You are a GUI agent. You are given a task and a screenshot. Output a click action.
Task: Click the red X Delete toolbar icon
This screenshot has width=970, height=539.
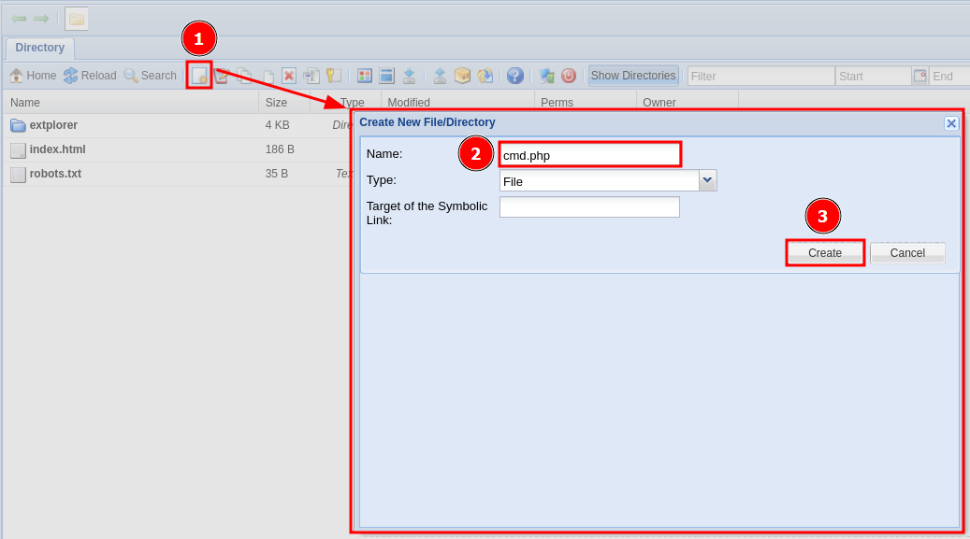point(289,76)
